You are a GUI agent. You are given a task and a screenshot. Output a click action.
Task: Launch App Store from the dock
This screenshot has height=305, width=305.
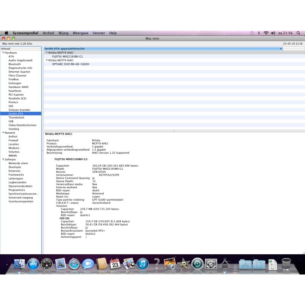pos(33,264)
